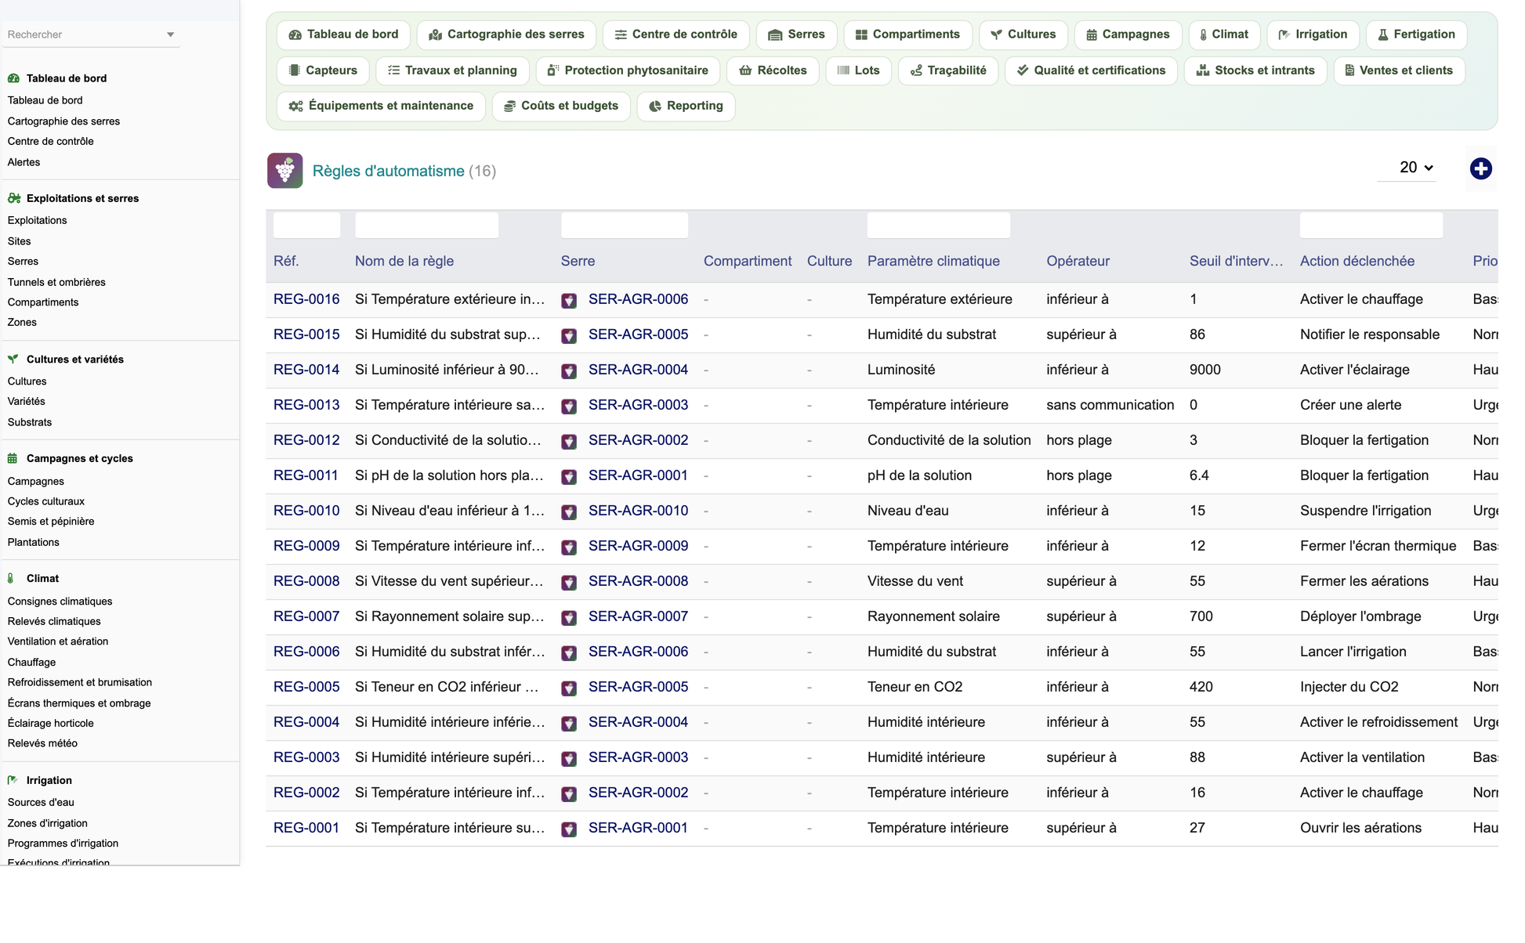Open Programmes d'irrigation in sidebar
This screenshot has width=1525, height=943.
[x=63, y=844]
